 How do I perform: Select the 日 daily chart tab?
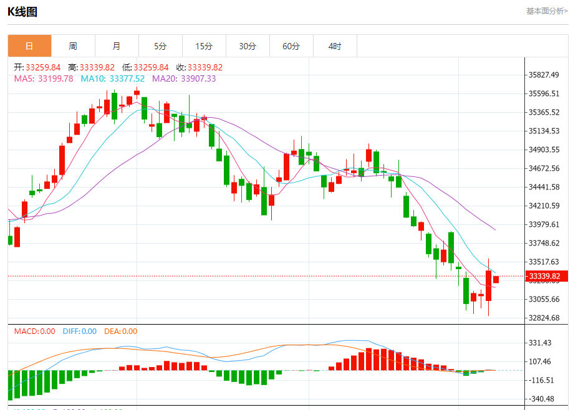click(29, 46)
